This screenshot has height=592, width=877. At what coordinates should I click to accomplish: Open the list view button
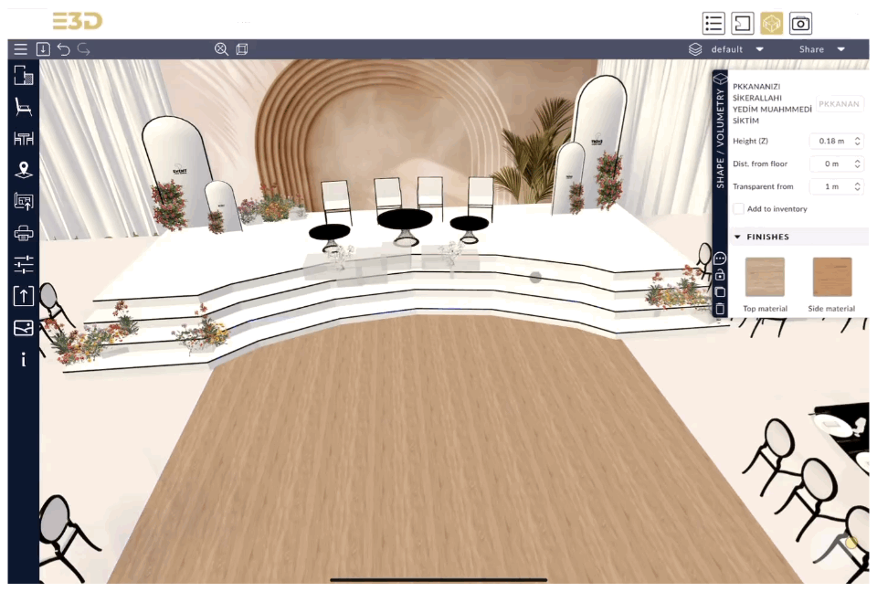tap(713, 24)
